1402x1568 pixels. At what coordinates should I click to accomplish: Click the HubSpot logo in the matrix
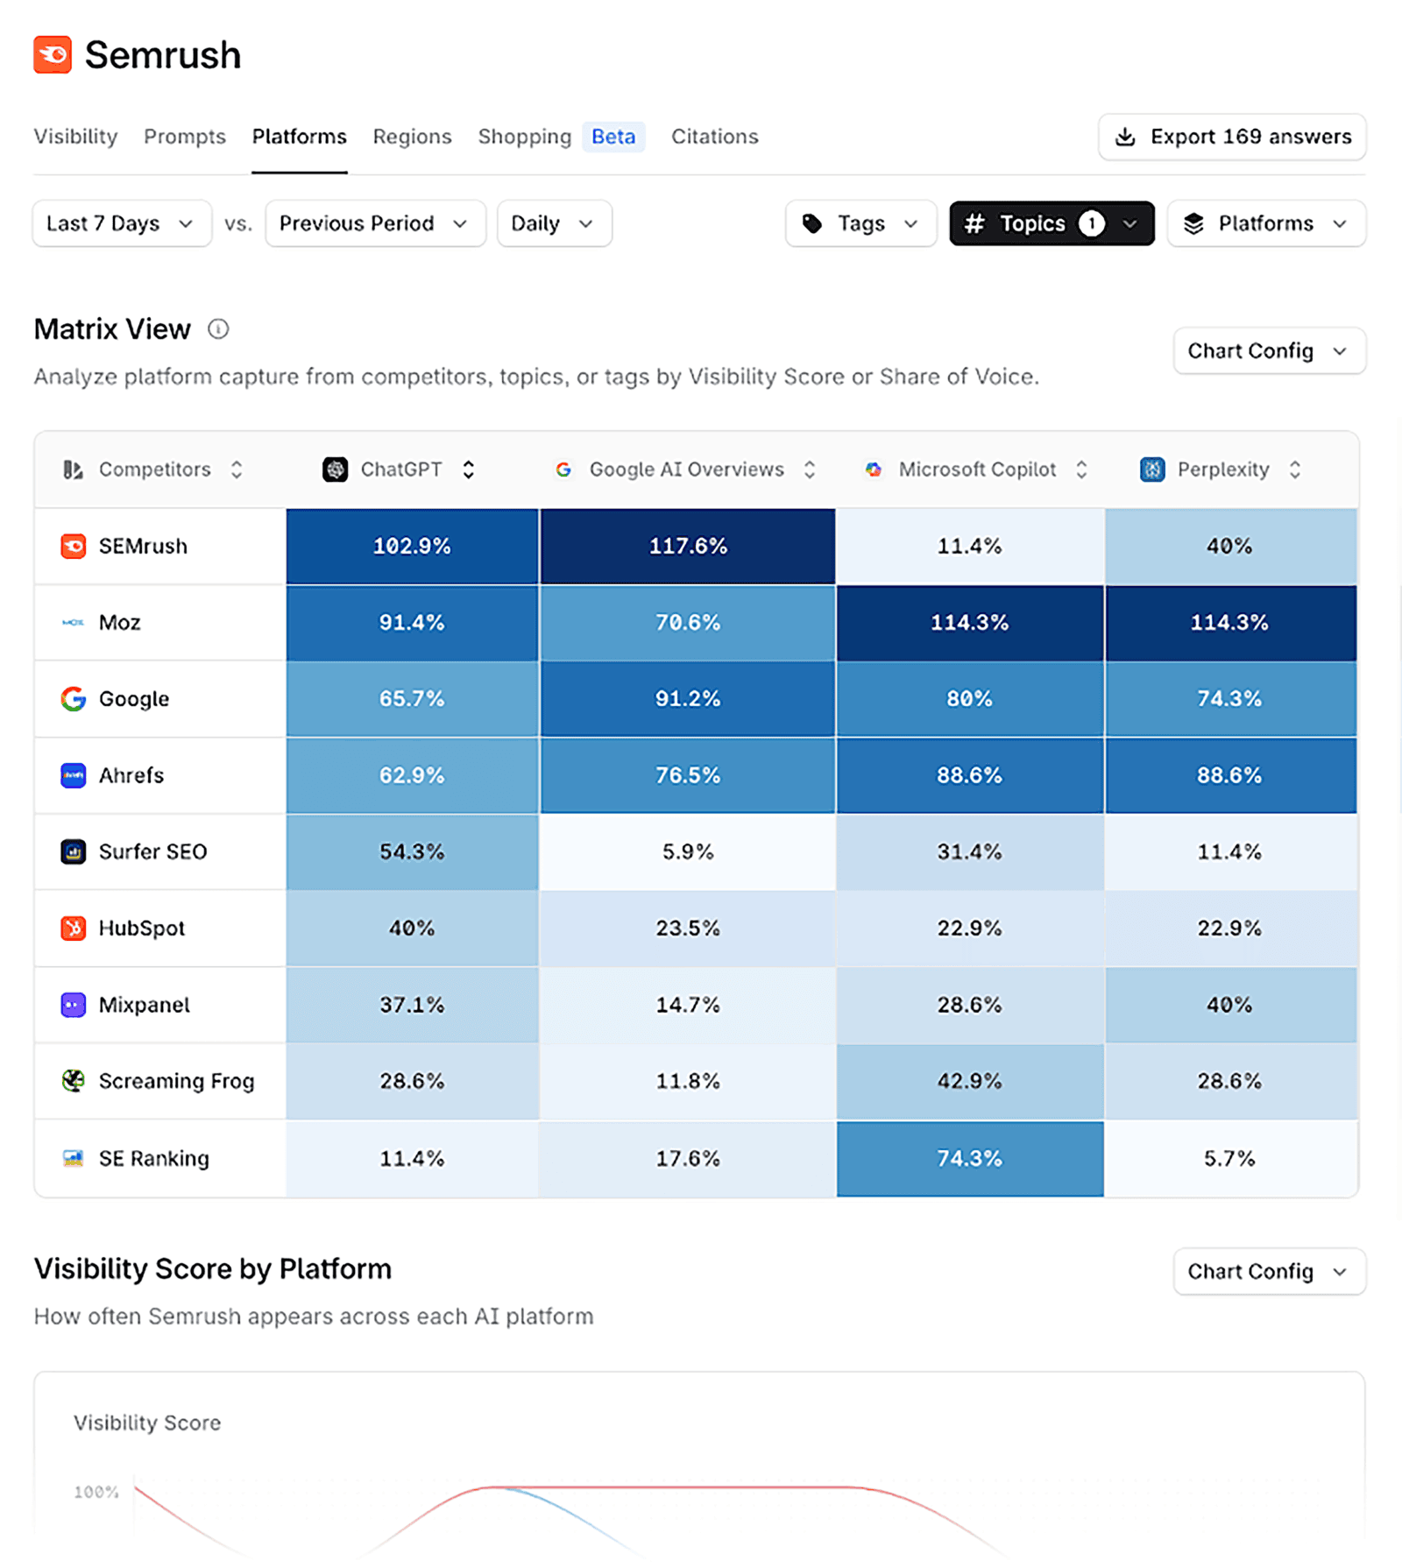(74, 928)
